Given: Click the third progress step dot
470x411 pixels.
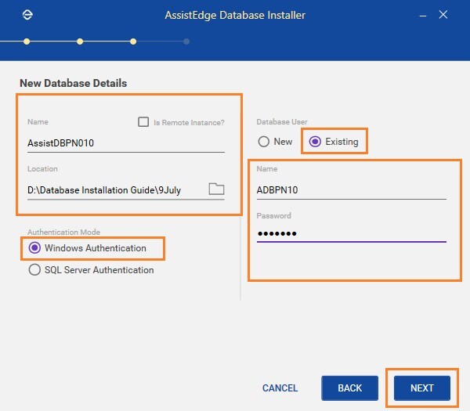Looking at the screenshot, I should click(133, 41).
